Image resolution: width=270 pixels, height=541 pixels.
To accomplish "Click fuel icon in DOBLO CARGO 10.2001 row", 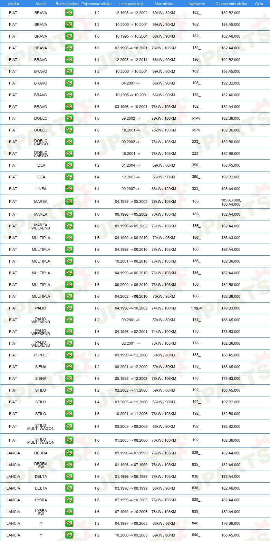I will point(69,154).
